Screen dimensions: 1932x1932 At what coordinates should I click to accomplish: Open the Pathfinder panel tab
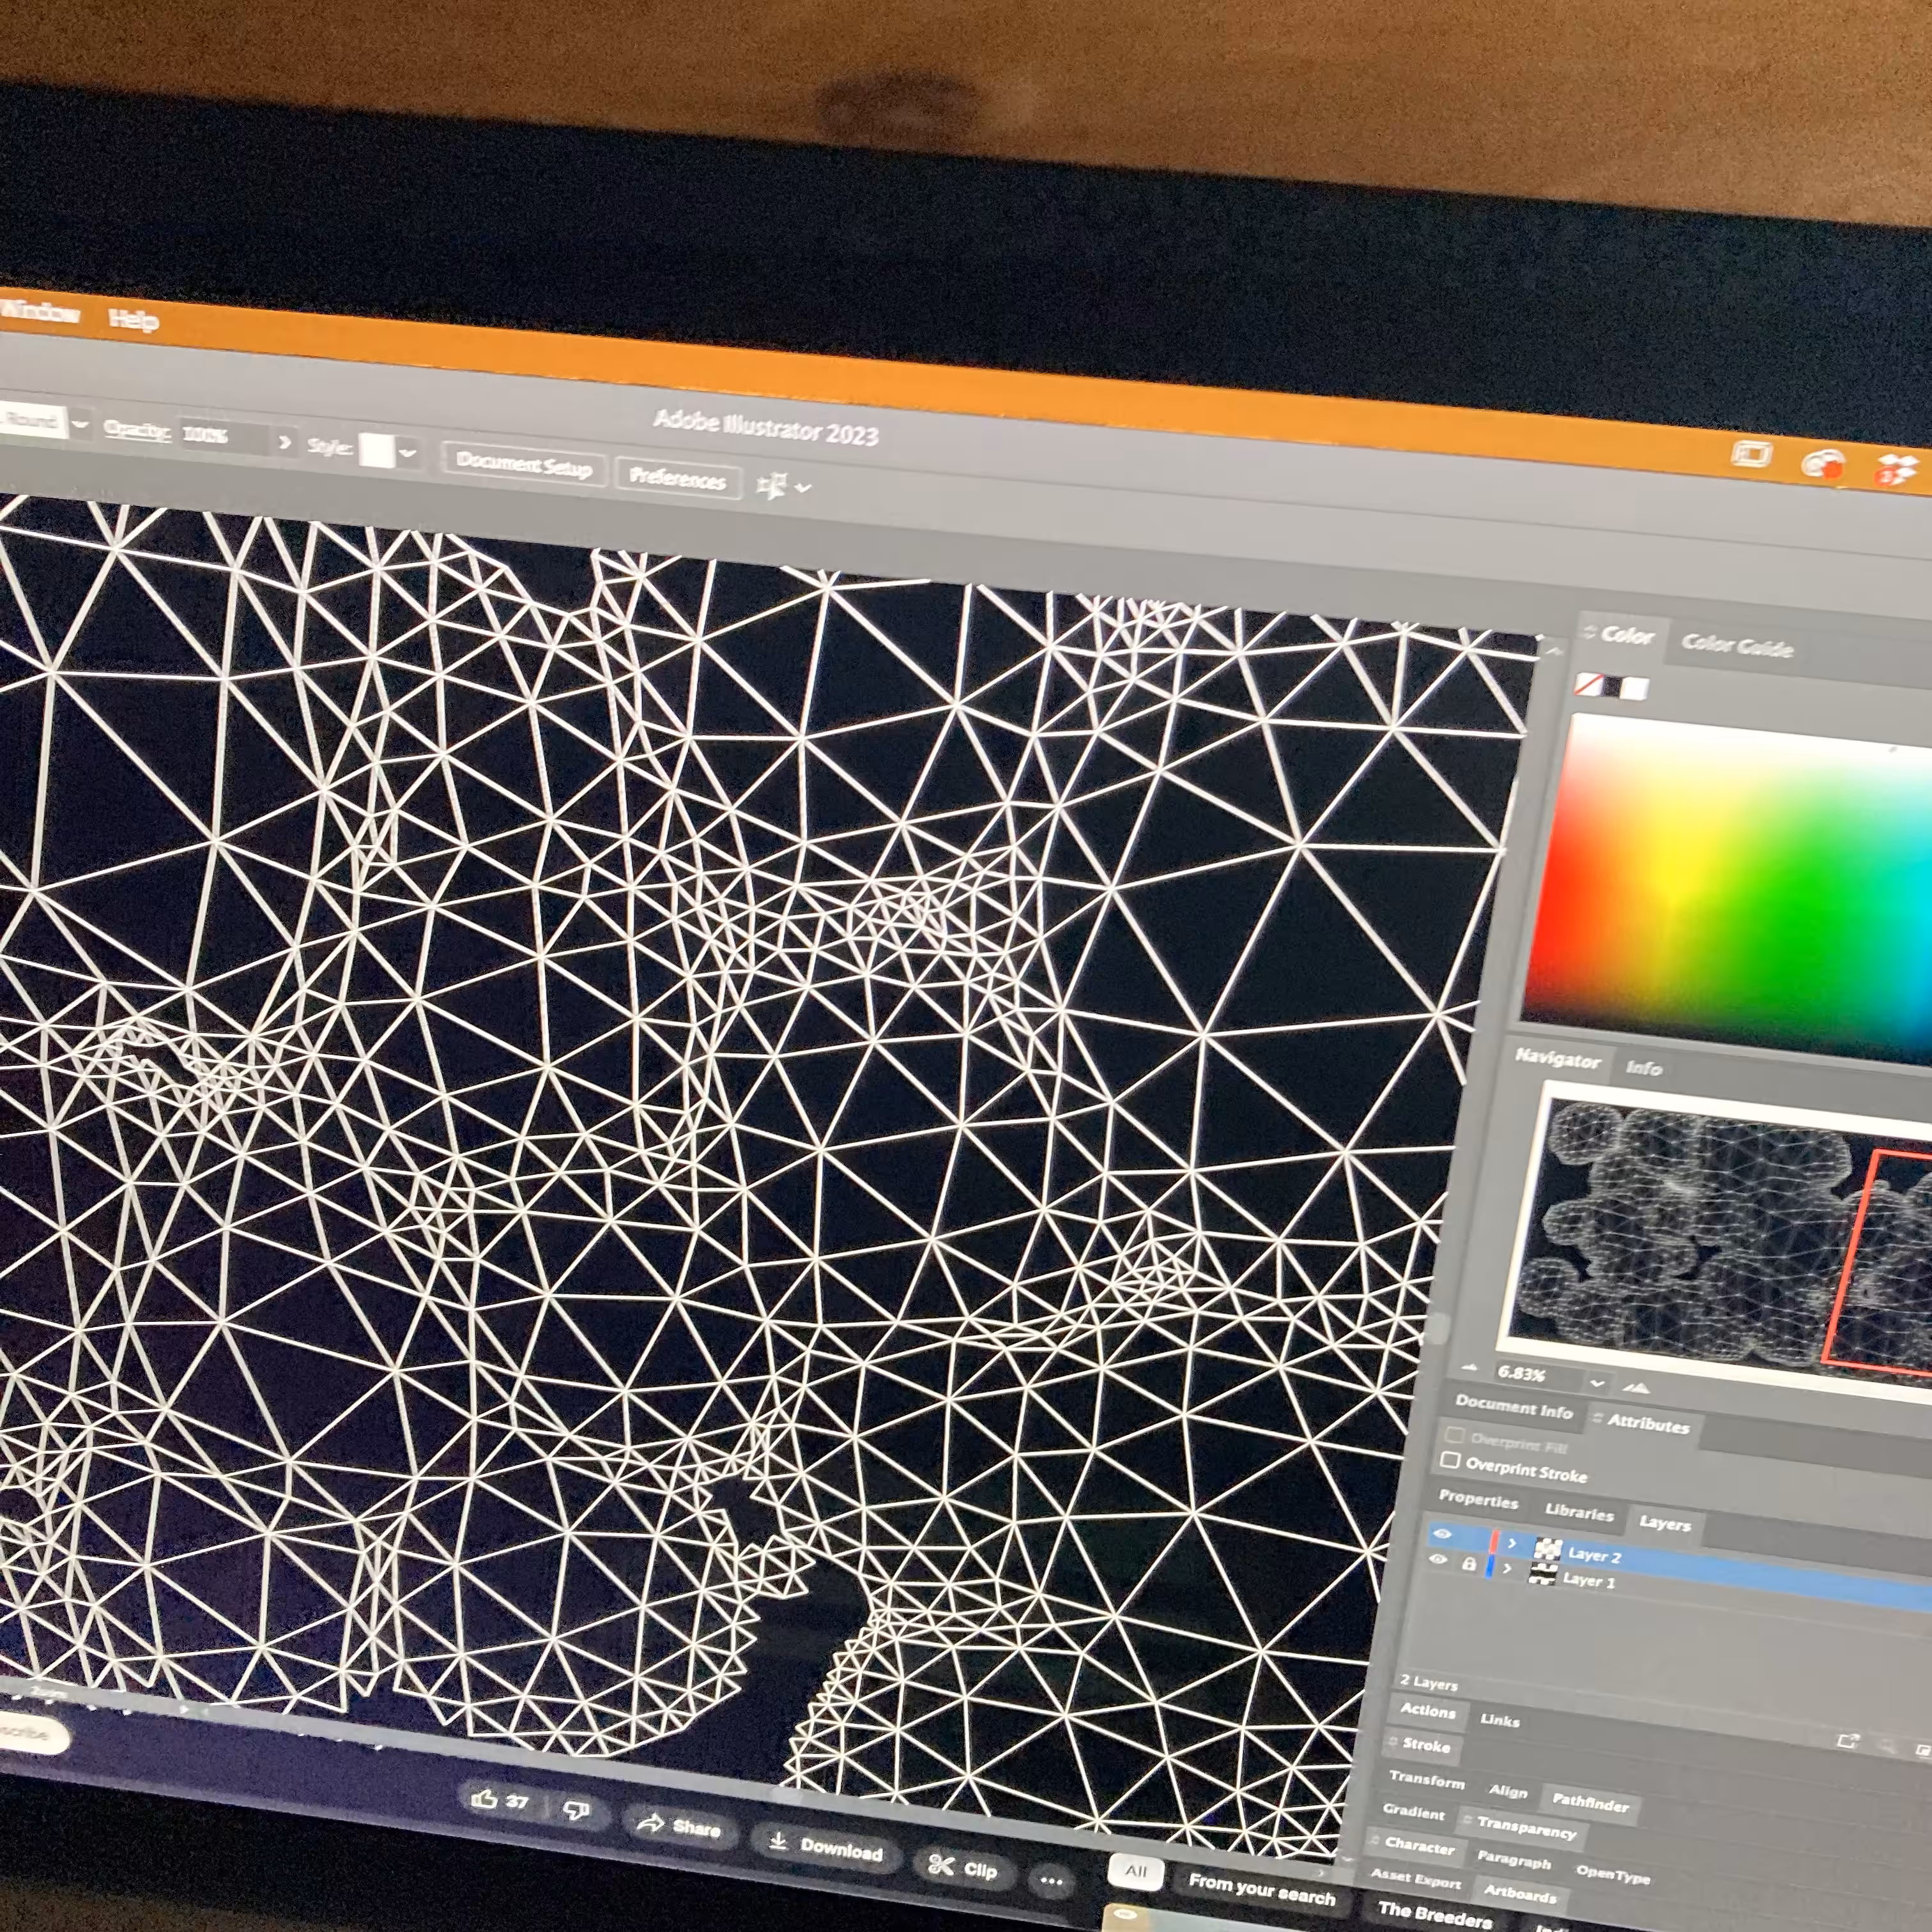pos(1590,1803)
